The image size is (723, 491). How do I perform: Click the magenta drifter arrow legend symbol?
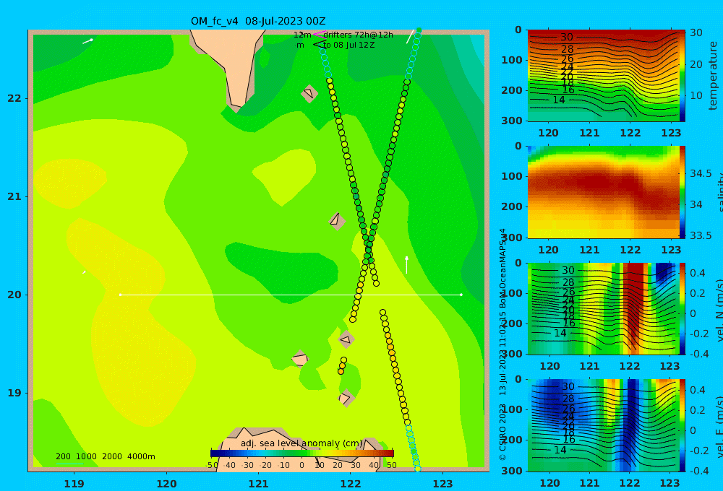[x=319, y=34]
